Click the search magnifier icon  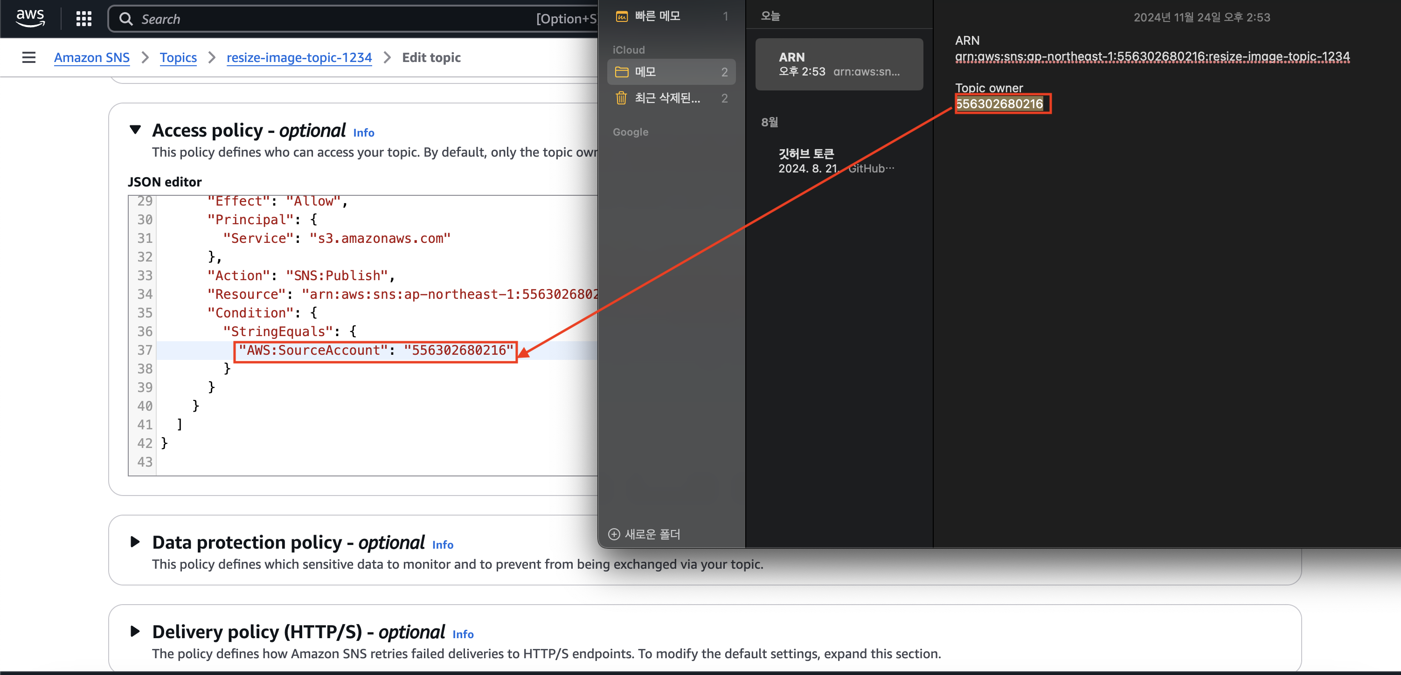(x=125, y=19)
